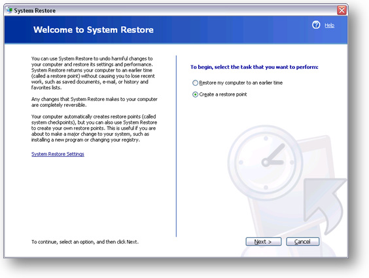This screenshot has height=278, width=369.
Task: Click the 'System Restore' title bar text
Action: [x=35, y=10]
